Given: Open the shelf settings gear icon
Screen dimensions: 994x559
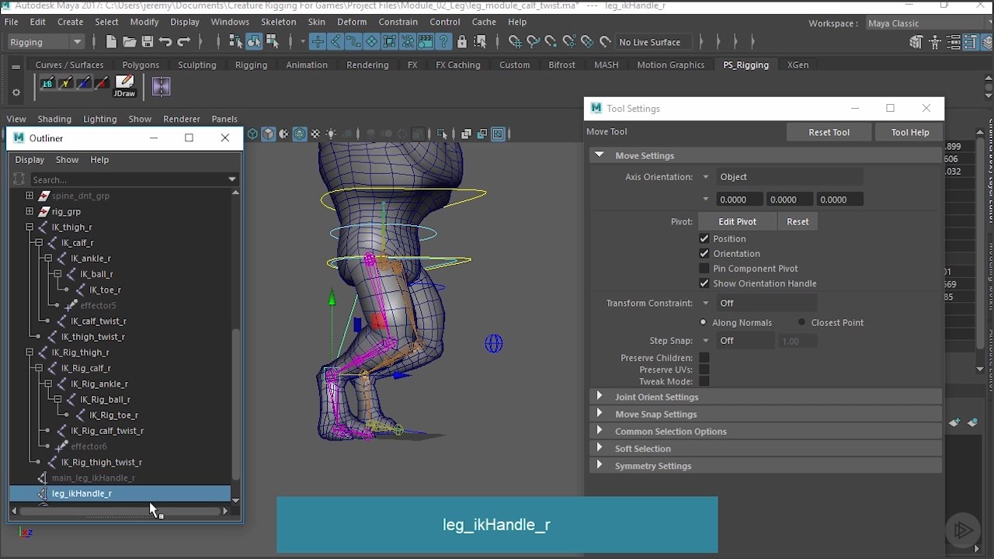Looking at the screenshot, I should click(x=16, y=93).
